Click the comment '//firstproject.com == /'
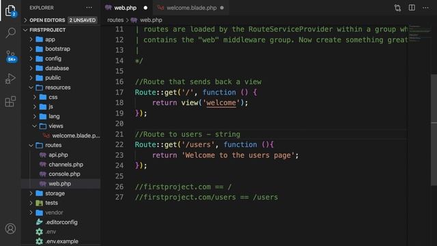 click(x=183, y=187)
